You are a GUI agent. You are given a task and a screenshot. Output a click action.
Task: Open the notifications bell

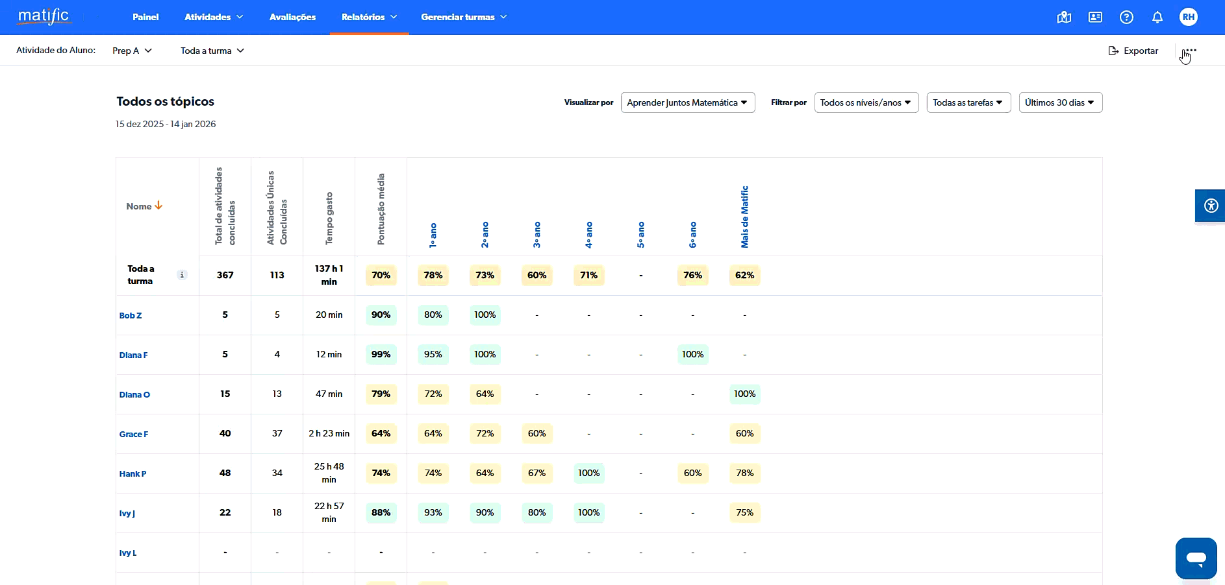(x=1157, y=18)
